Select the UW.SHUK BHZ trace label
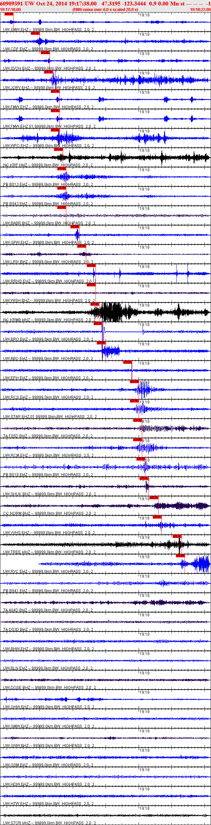 tap(50, 494)
